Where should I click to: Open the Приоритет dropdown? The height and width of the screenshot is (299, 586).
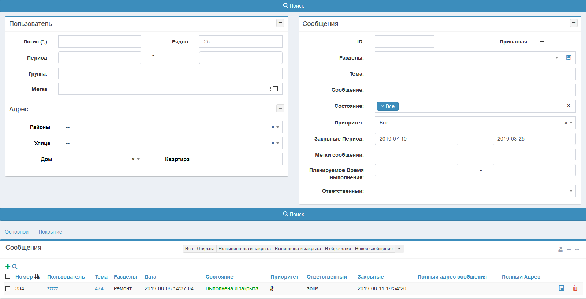click(475, 123)
